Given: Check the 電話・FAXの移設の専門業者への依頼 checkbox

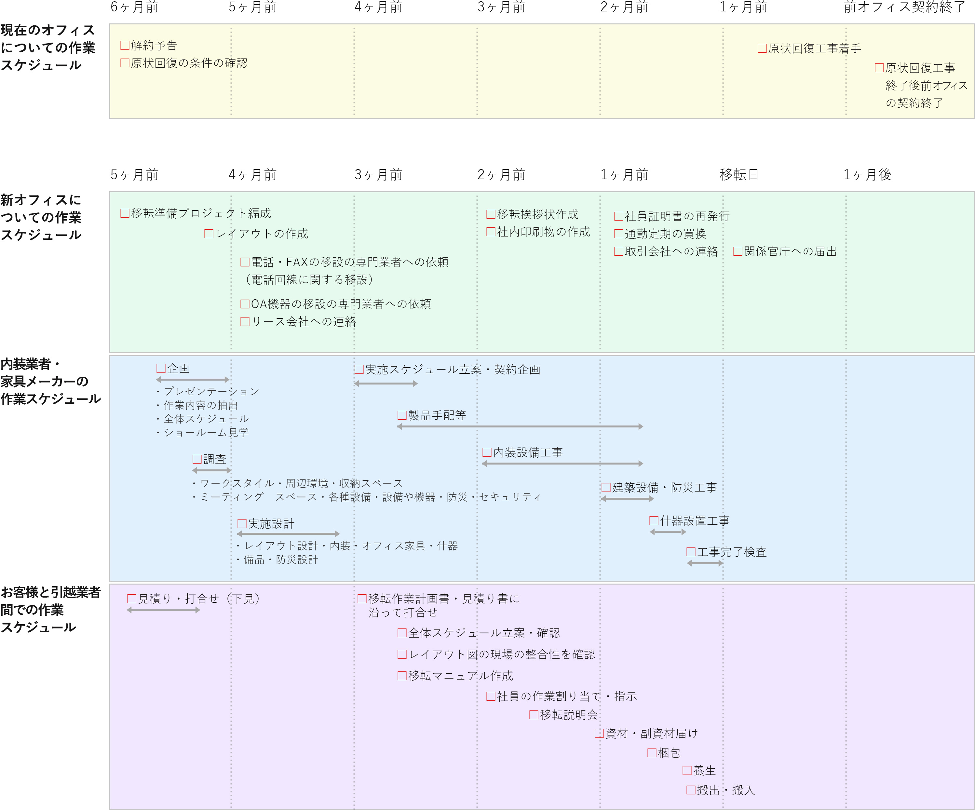Looking at the screenshot, I should (x=245, y=262).
